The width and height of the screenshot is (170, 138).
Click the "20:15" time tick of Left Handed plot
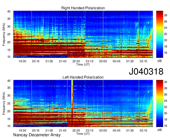coord(36,130)
